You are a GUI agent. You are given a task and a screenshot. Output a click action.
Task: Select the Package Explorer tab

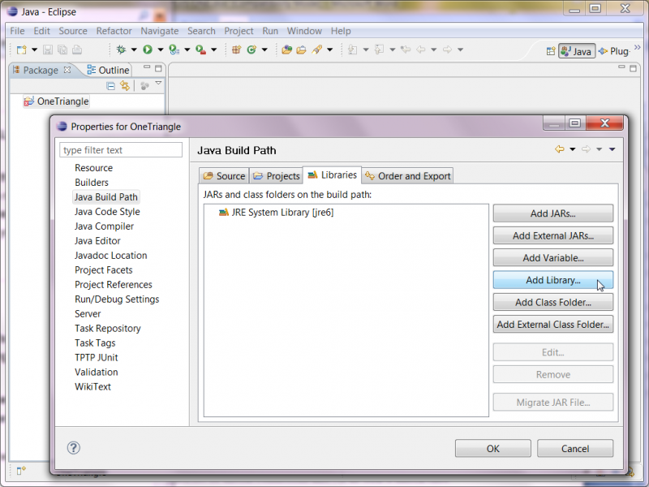(x=41, y=70)
